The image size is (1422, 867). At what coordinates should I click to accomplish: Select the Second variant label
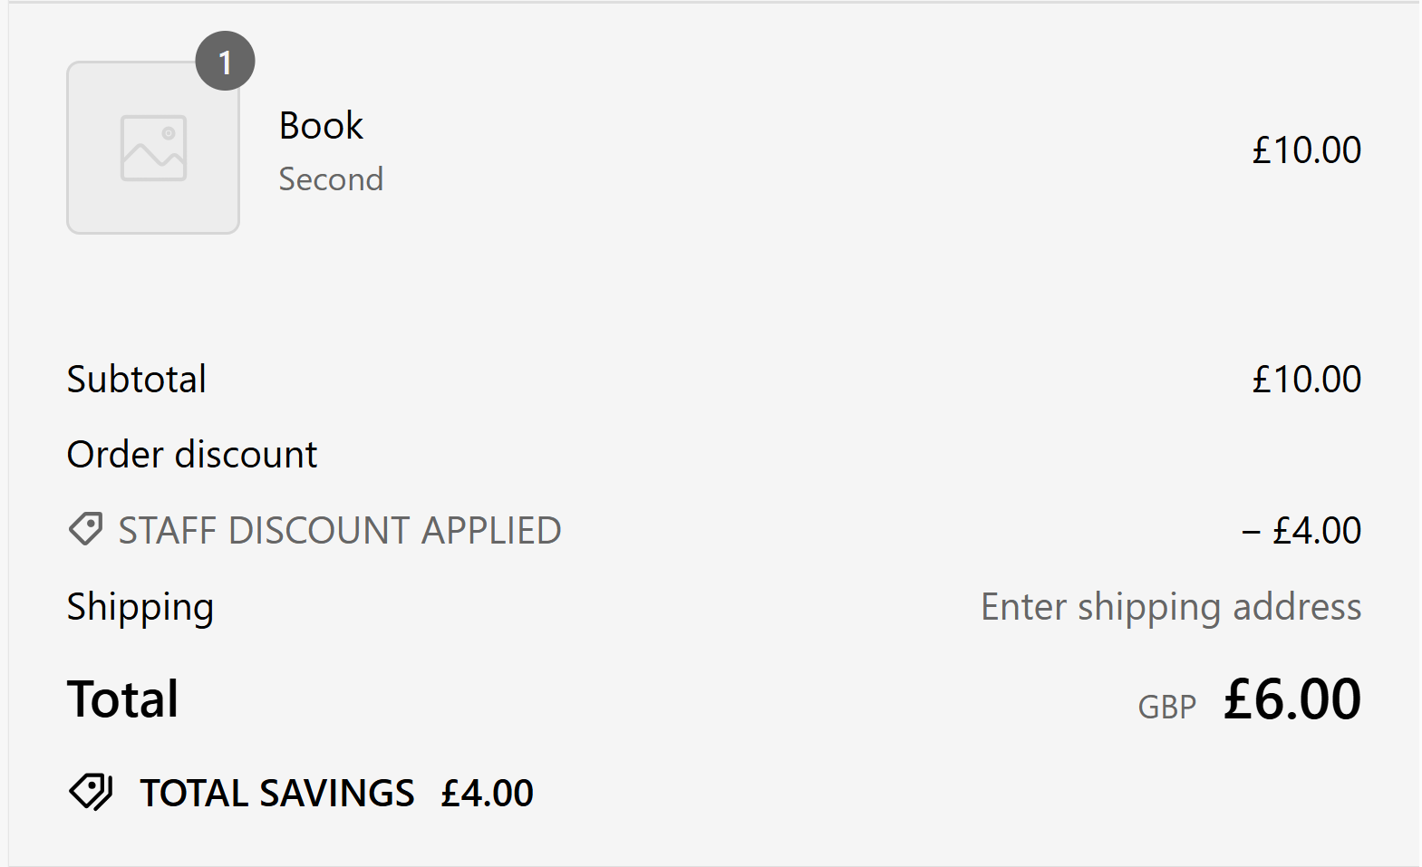[x=331, y=179]
